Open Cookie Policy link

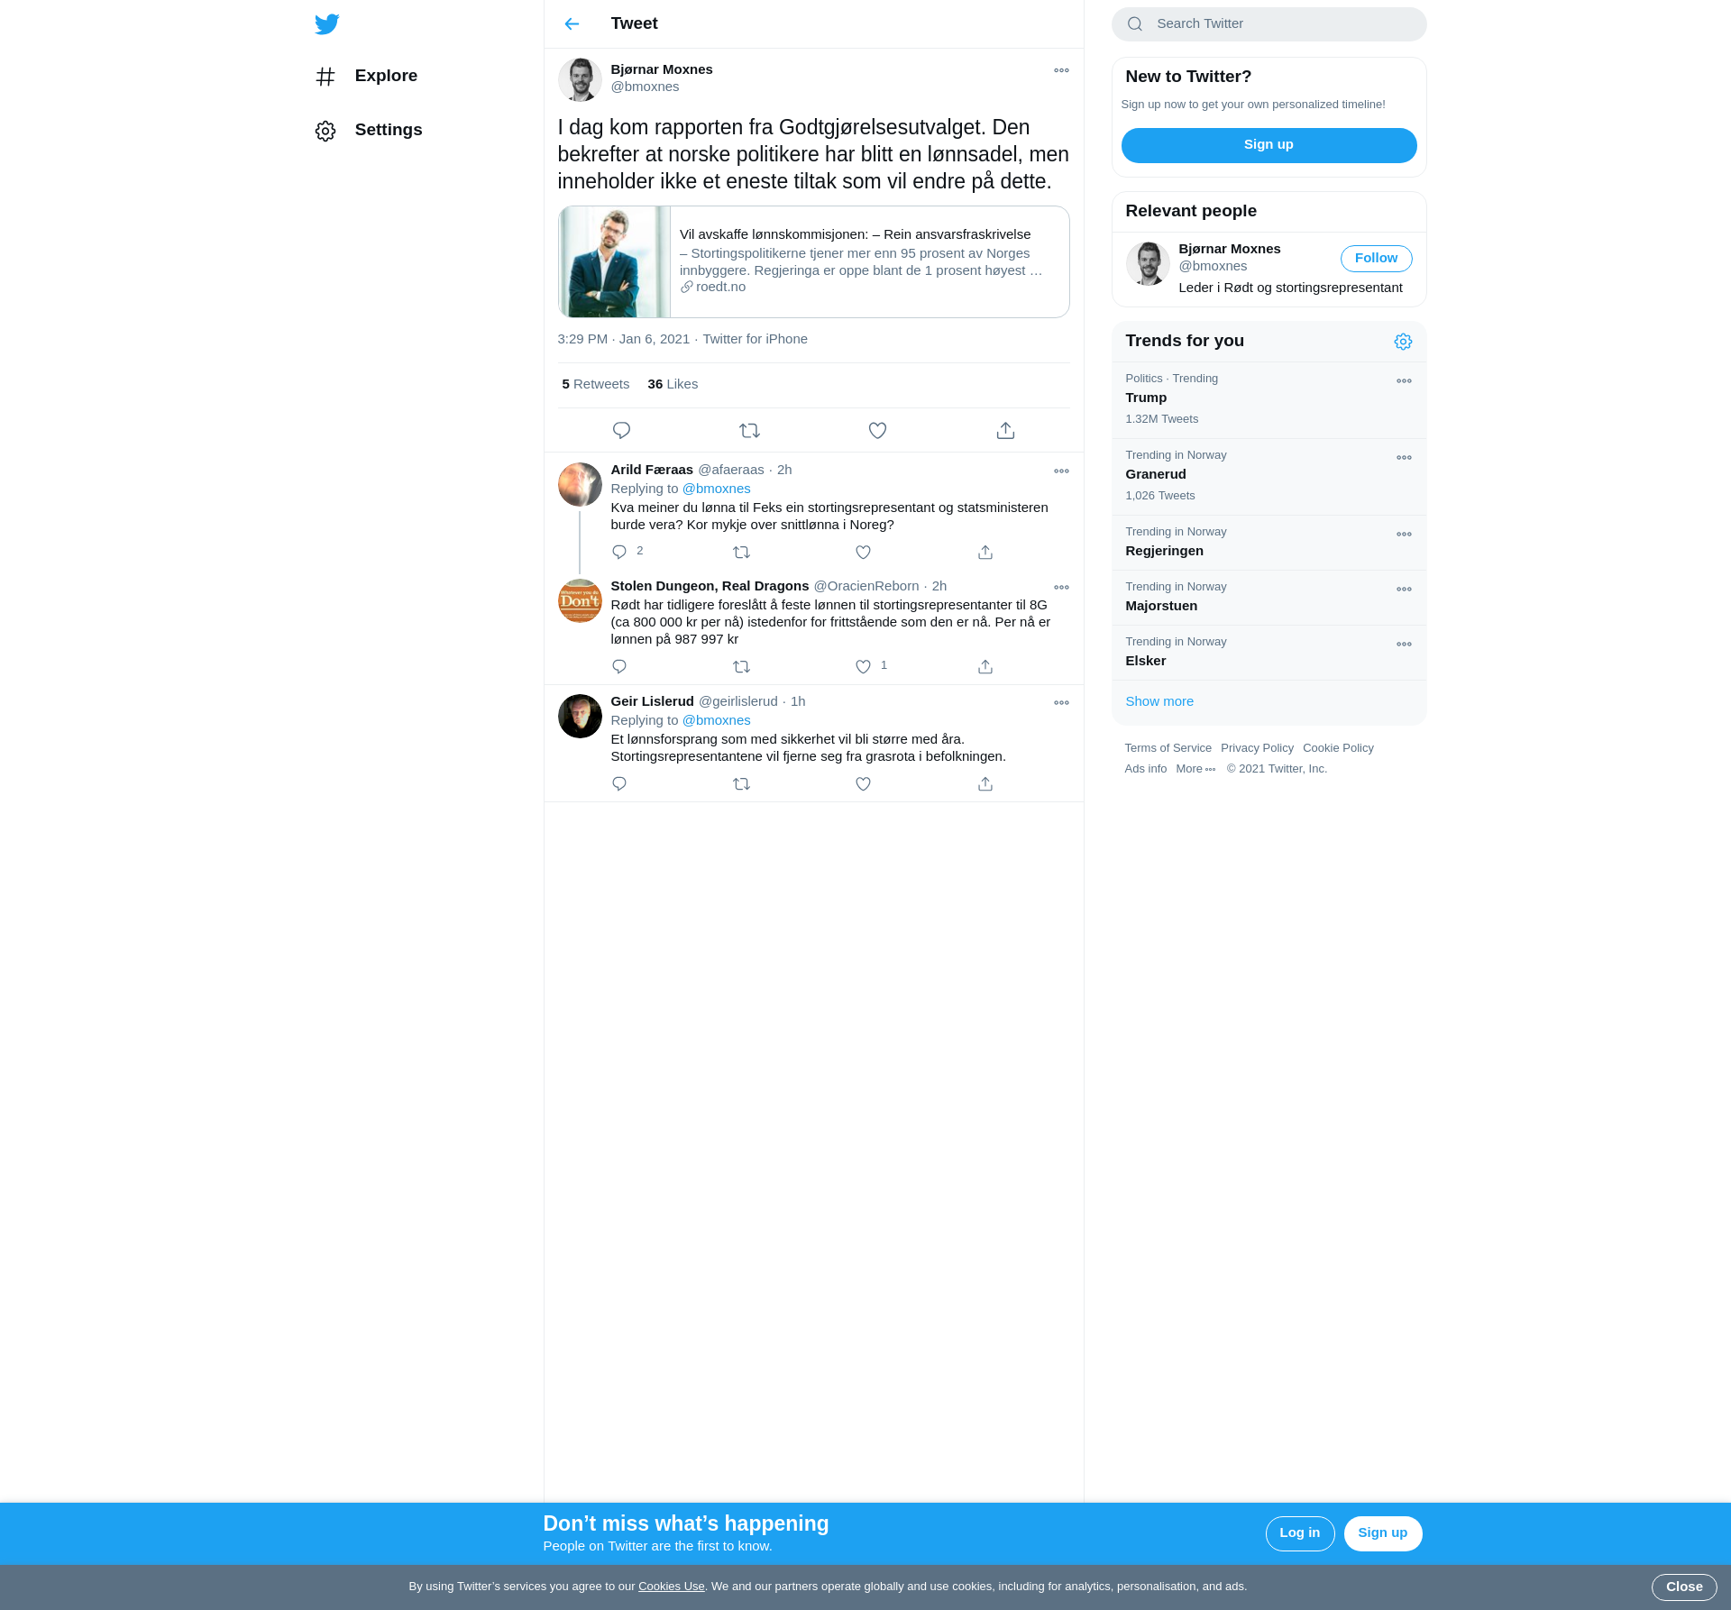point(1338,748)
